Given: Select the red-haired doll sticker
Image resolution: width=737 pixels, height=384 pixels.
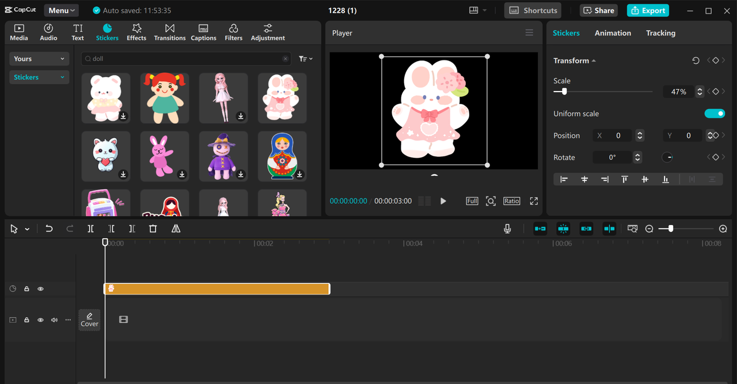Looking at the screenshot, I should 165,98.
